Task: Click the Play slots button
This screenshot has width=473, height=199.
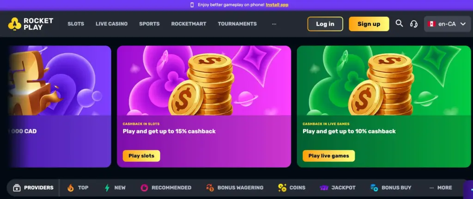Action: tap(141, 156)
